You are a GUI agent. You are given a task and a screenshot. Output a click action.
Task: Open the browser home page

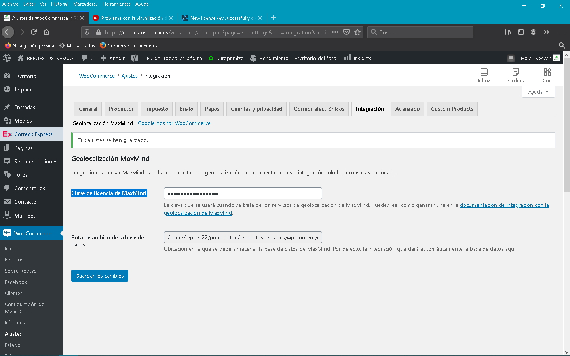[x=46, y=32]
